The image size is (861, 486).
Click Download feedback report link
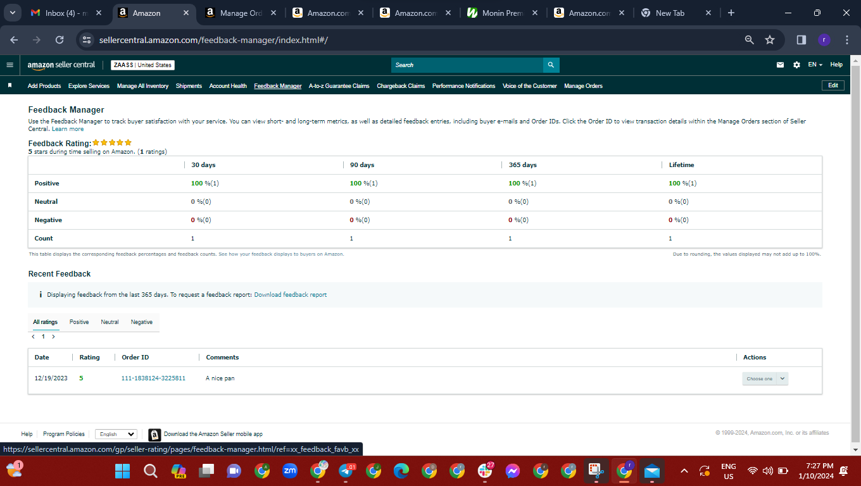(x=291, y=295)
